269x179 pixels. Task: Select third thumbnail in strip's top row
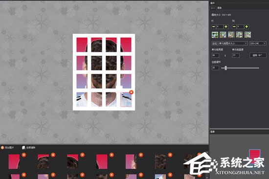tap(72, 162)
